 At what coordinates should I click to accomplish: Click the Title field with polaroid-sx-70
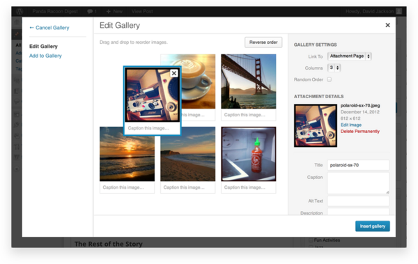pos(358,165)
